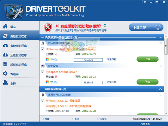Image resolution: width=168 pixels, height=126 pixels.
Task: Click the Windows WHQL logo for Synaptics driver
Action: 47,82
